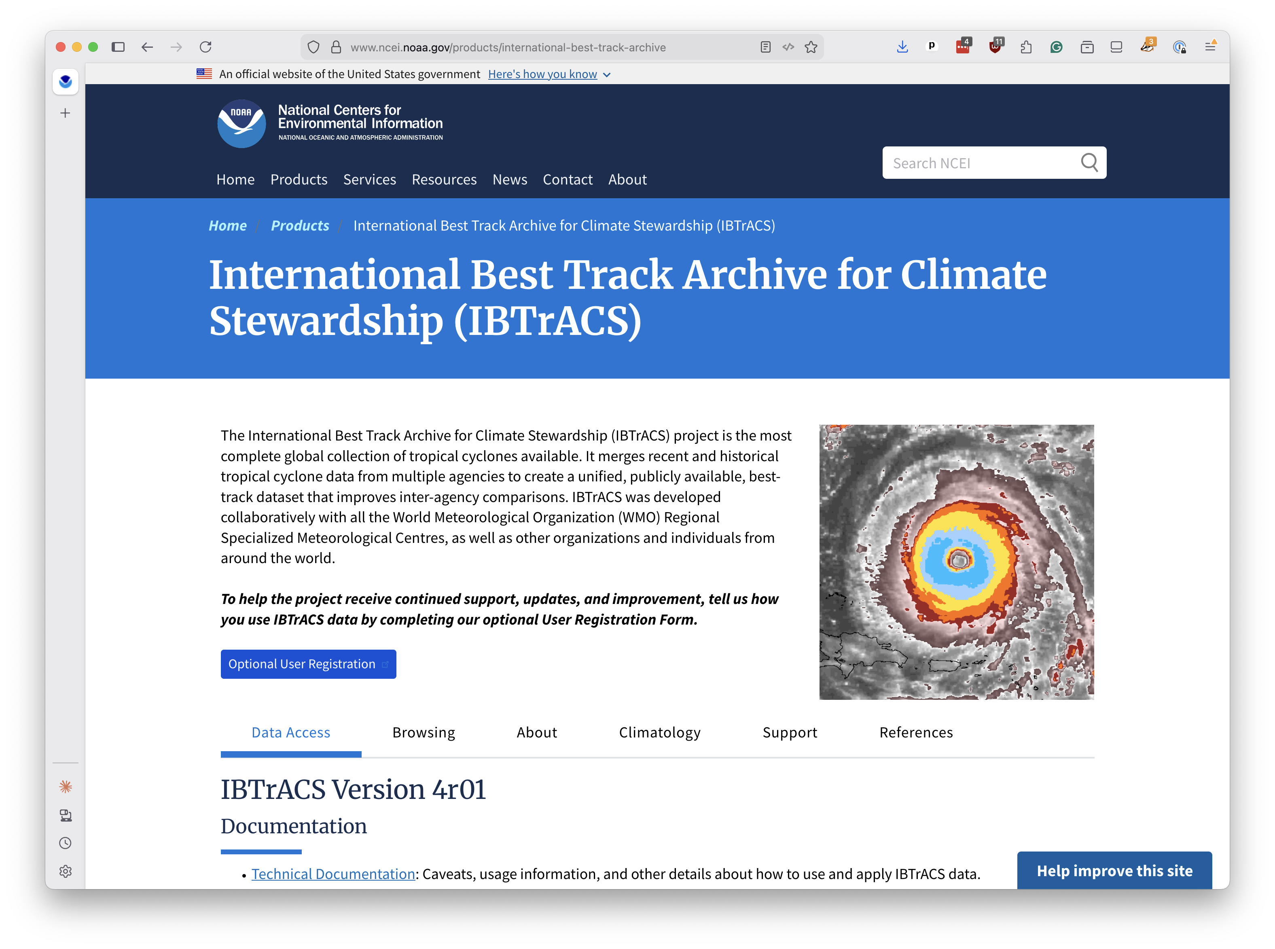Open the downloads panel
Screen dimensions: 1275x949
902,47
